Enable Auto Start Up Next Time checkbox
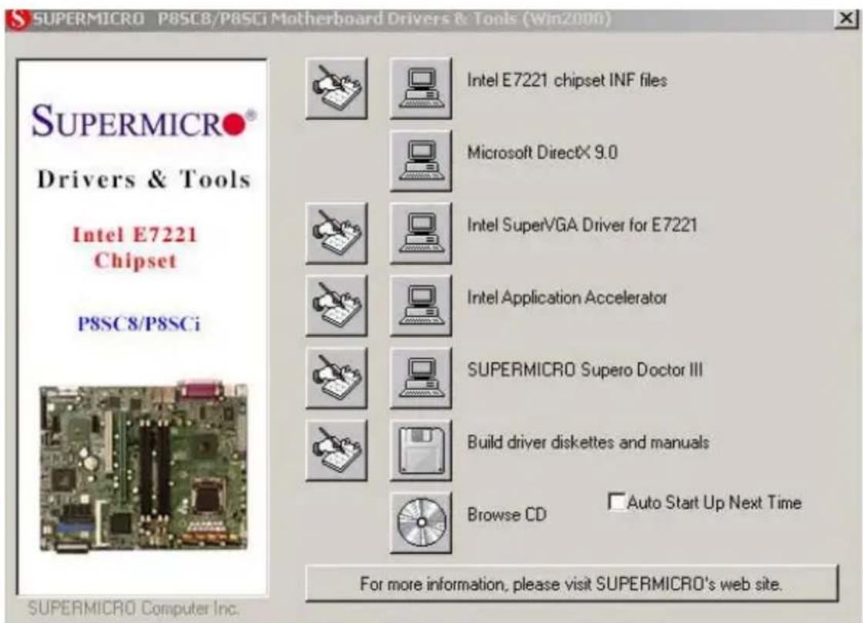 pyautogui.click(x=616, y=501)
